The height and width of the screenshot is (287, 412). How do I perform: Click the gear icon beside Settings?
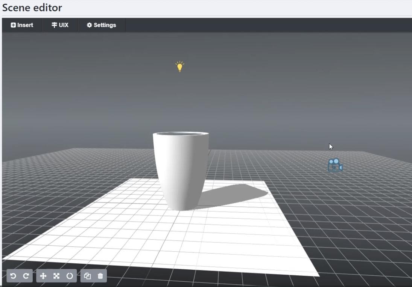(89, 25)
